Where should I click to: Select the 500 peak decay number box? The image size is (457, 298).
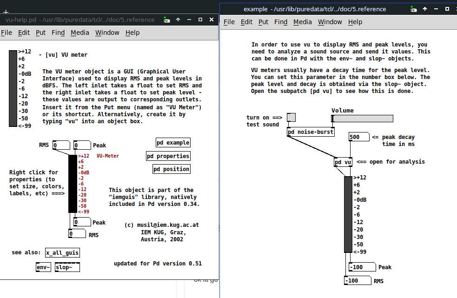359,137
